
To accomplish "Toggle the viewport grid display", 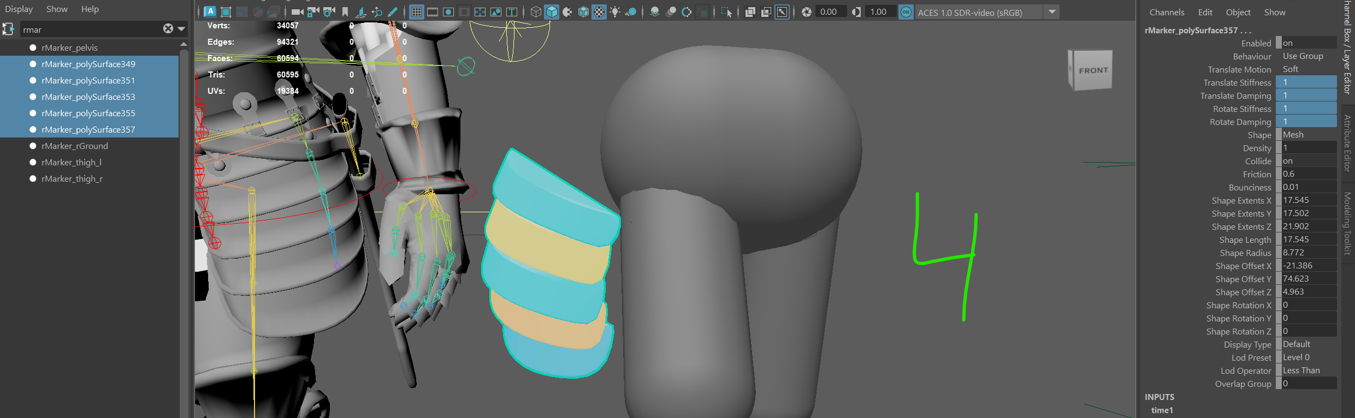I will coord(417,12).
